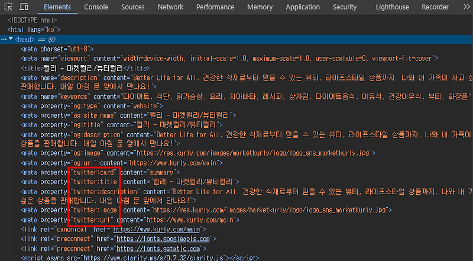The image size is (473, 261).
Task: Open the Performance tab
Action: click(x=215, y=7)
